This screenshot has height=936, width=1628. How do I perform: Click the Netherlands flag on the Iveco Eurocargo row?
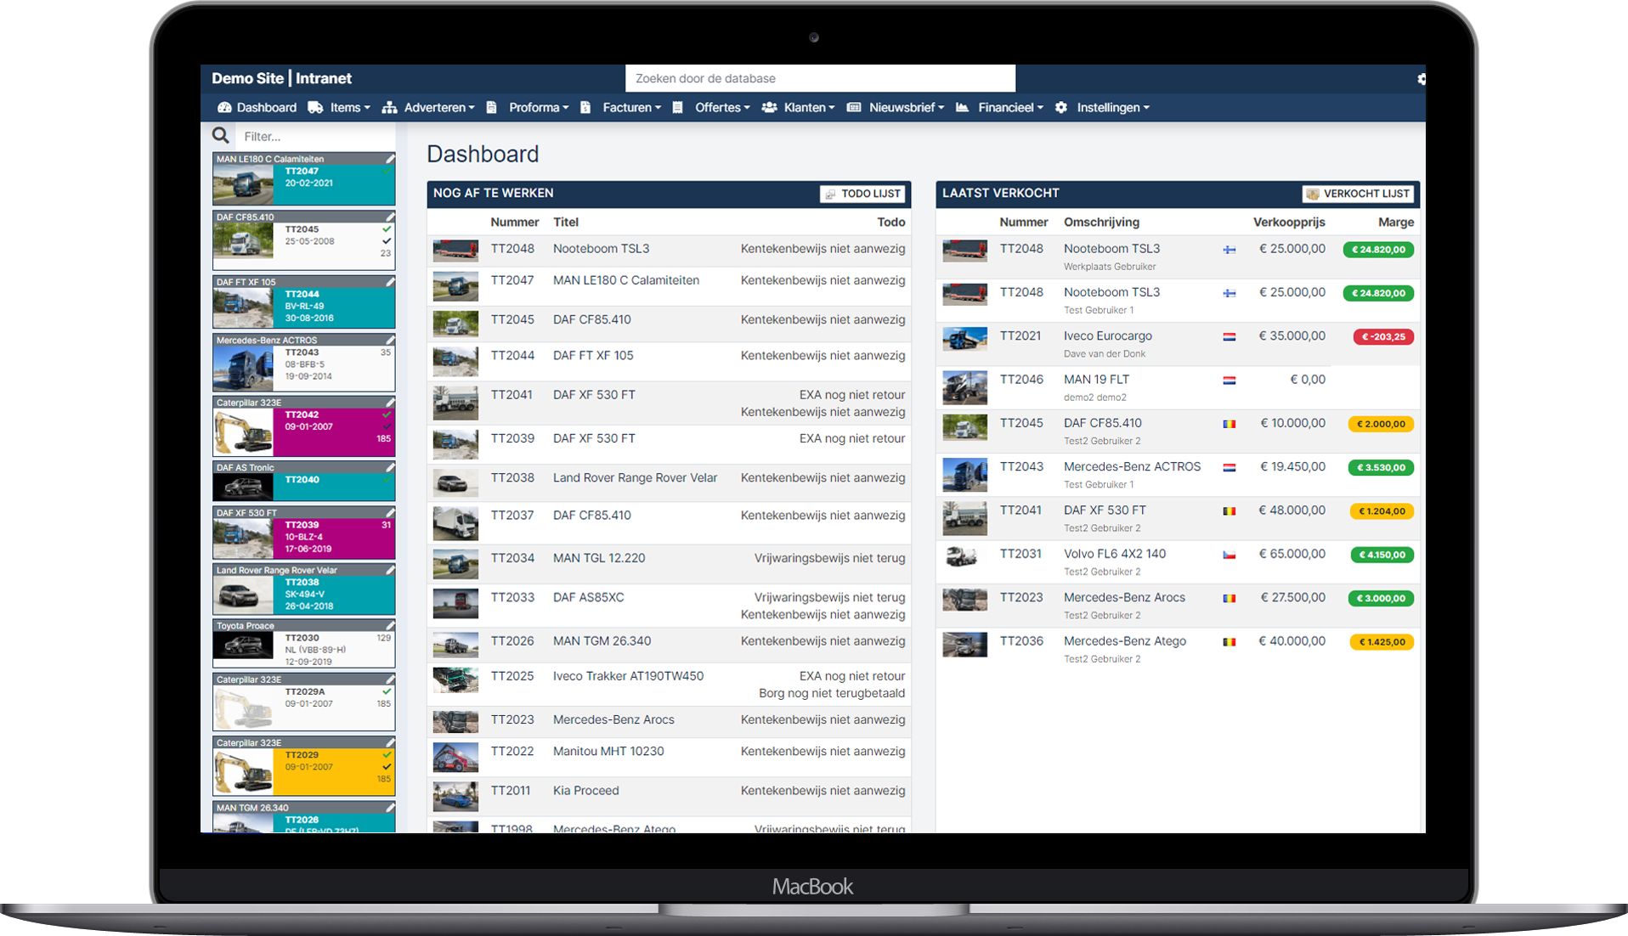pyautogui.click(x=1229, y=337)
